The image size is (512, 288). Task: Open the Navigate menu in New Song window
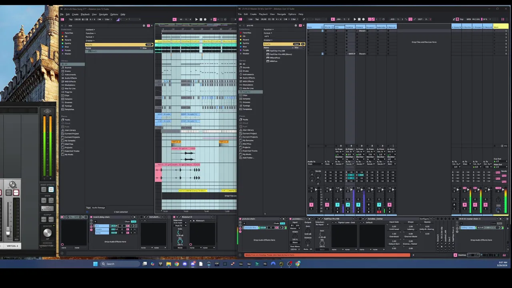tap(104, 14)
